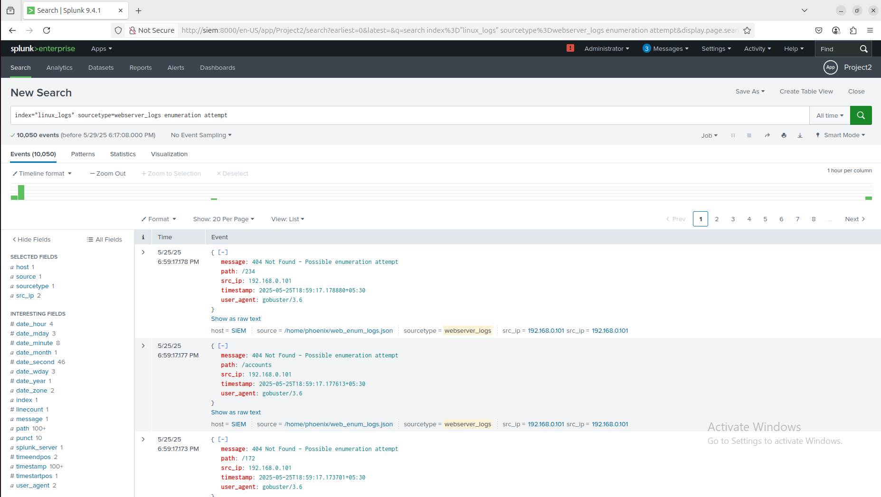Click the Find magnifier icon
The height and width of the screenshot is (497, 881).
863,49
